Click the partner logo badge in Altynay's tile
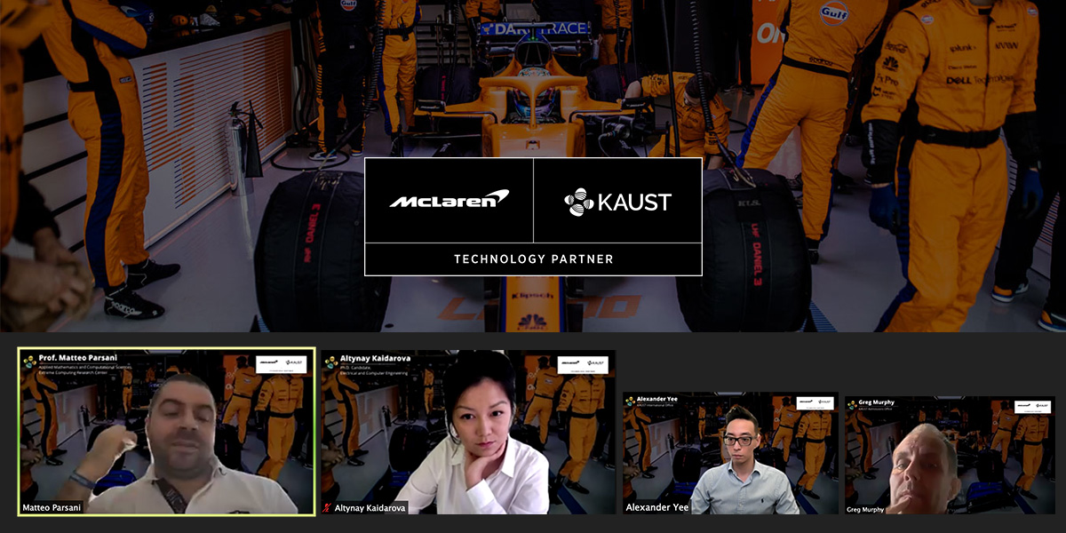The height and width of the screenshot is (533, 1066). (583, 364)
